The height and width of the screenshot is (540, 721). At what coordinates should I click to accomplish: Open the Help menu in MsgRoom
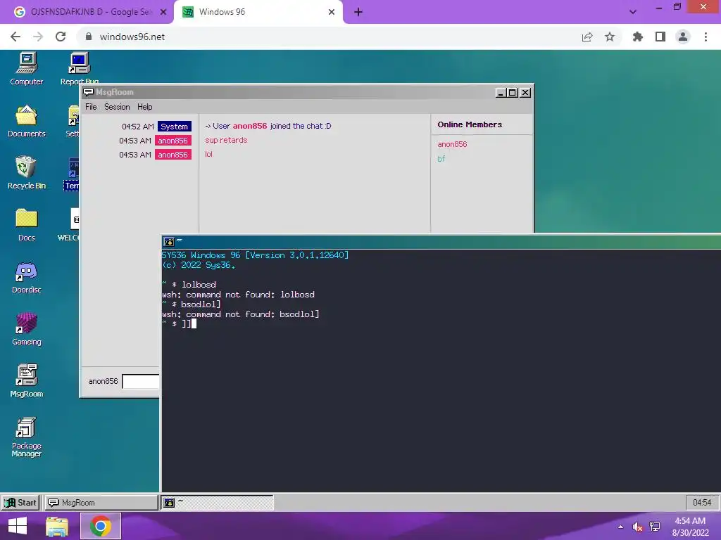coord(145,107)
